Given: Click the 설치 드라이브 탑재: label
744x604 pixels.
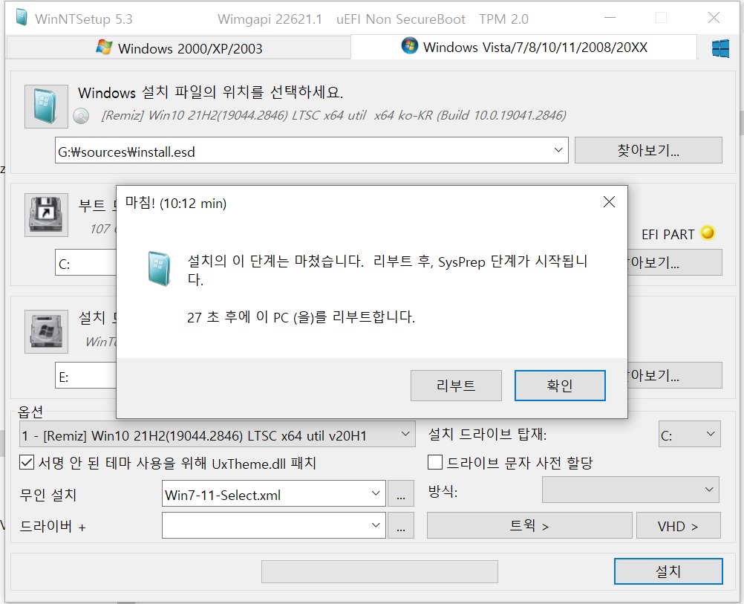Looking at the screenshot, I should 488,434.
